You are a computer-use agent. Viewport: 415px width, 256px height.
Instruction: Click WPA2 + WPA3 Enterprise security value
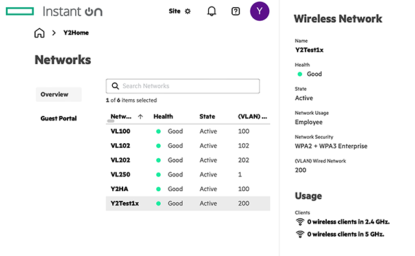tap(331, 146)
